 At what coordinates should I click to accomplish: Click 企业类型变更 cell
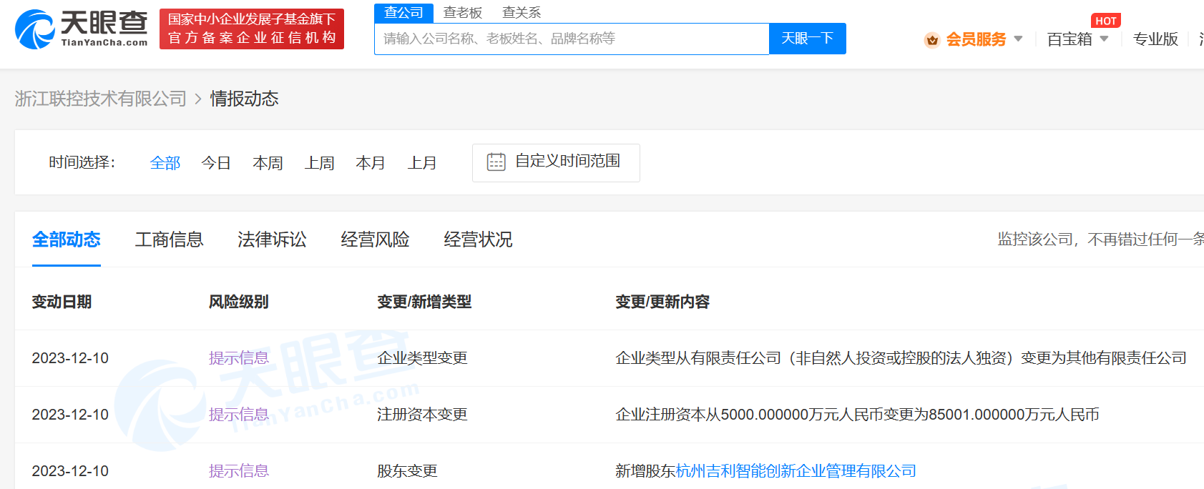pos(422,358)
